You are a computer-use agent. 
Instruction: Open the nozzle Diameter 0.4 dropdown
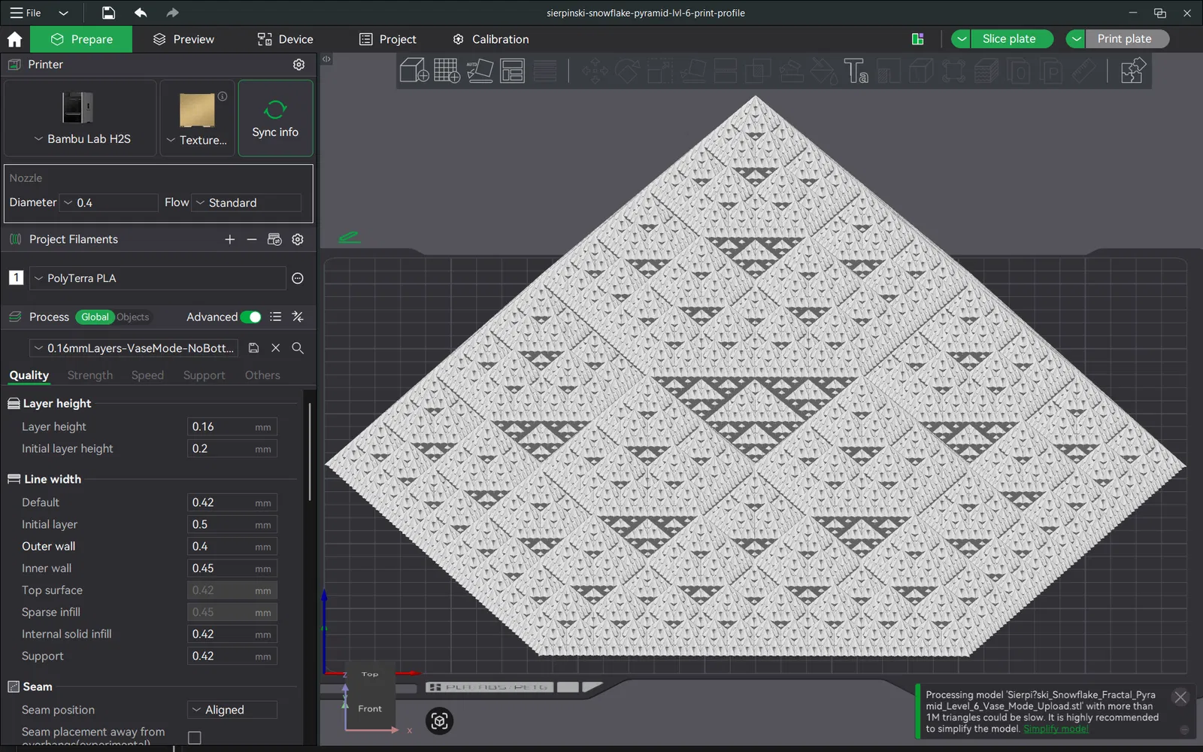coord(109,203)
